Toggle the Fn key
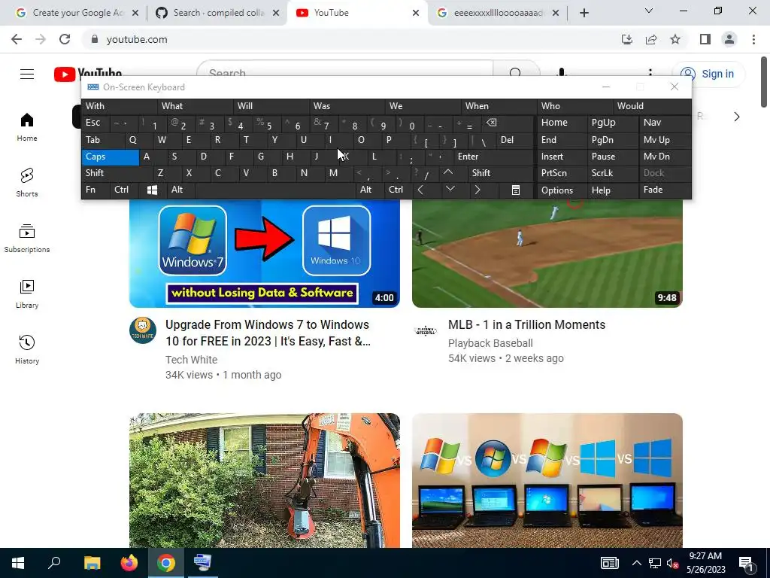770x578 pixels. point(95,190)
